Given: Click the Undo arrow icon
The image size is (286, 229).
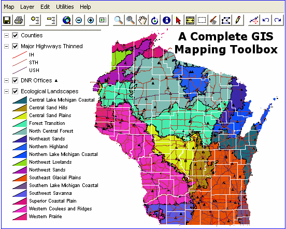Looking at the screenshot, I should coord(266,20).
